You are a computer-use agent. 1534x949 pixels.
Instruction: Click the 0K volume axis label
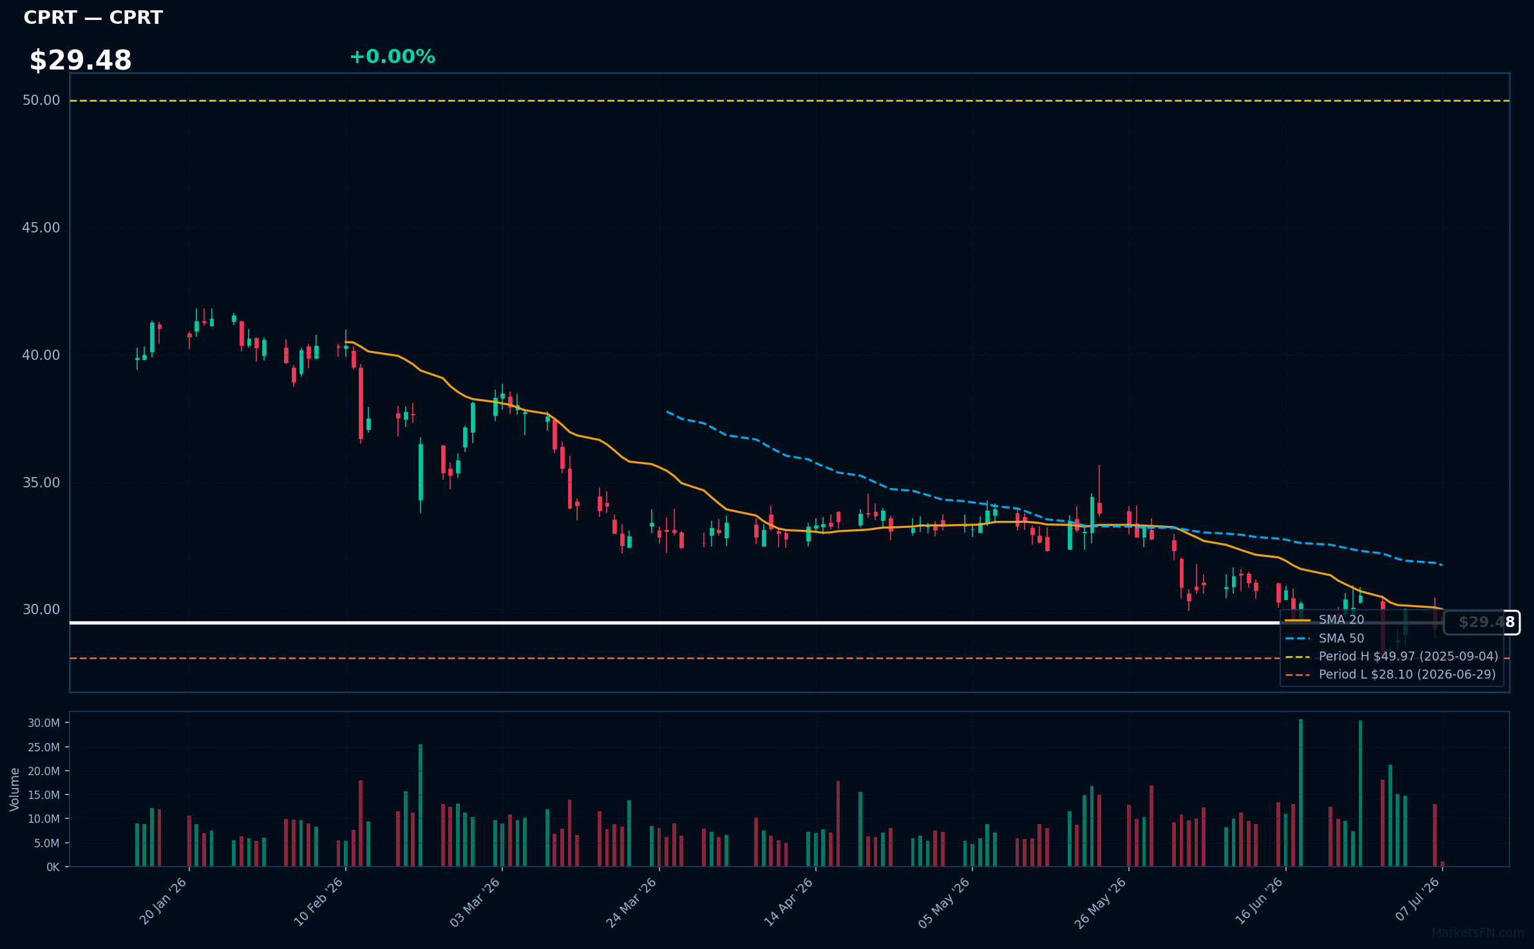(53, 867)
